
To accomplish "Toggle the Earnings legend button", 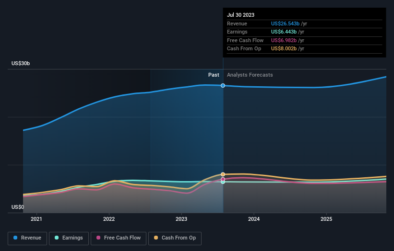I will (69, 238).
